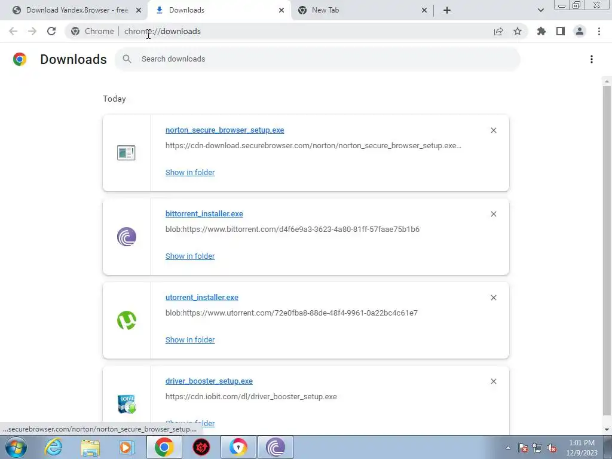Click the norton cdn-download source URL

pyautogui.click(x=313, y=146)
